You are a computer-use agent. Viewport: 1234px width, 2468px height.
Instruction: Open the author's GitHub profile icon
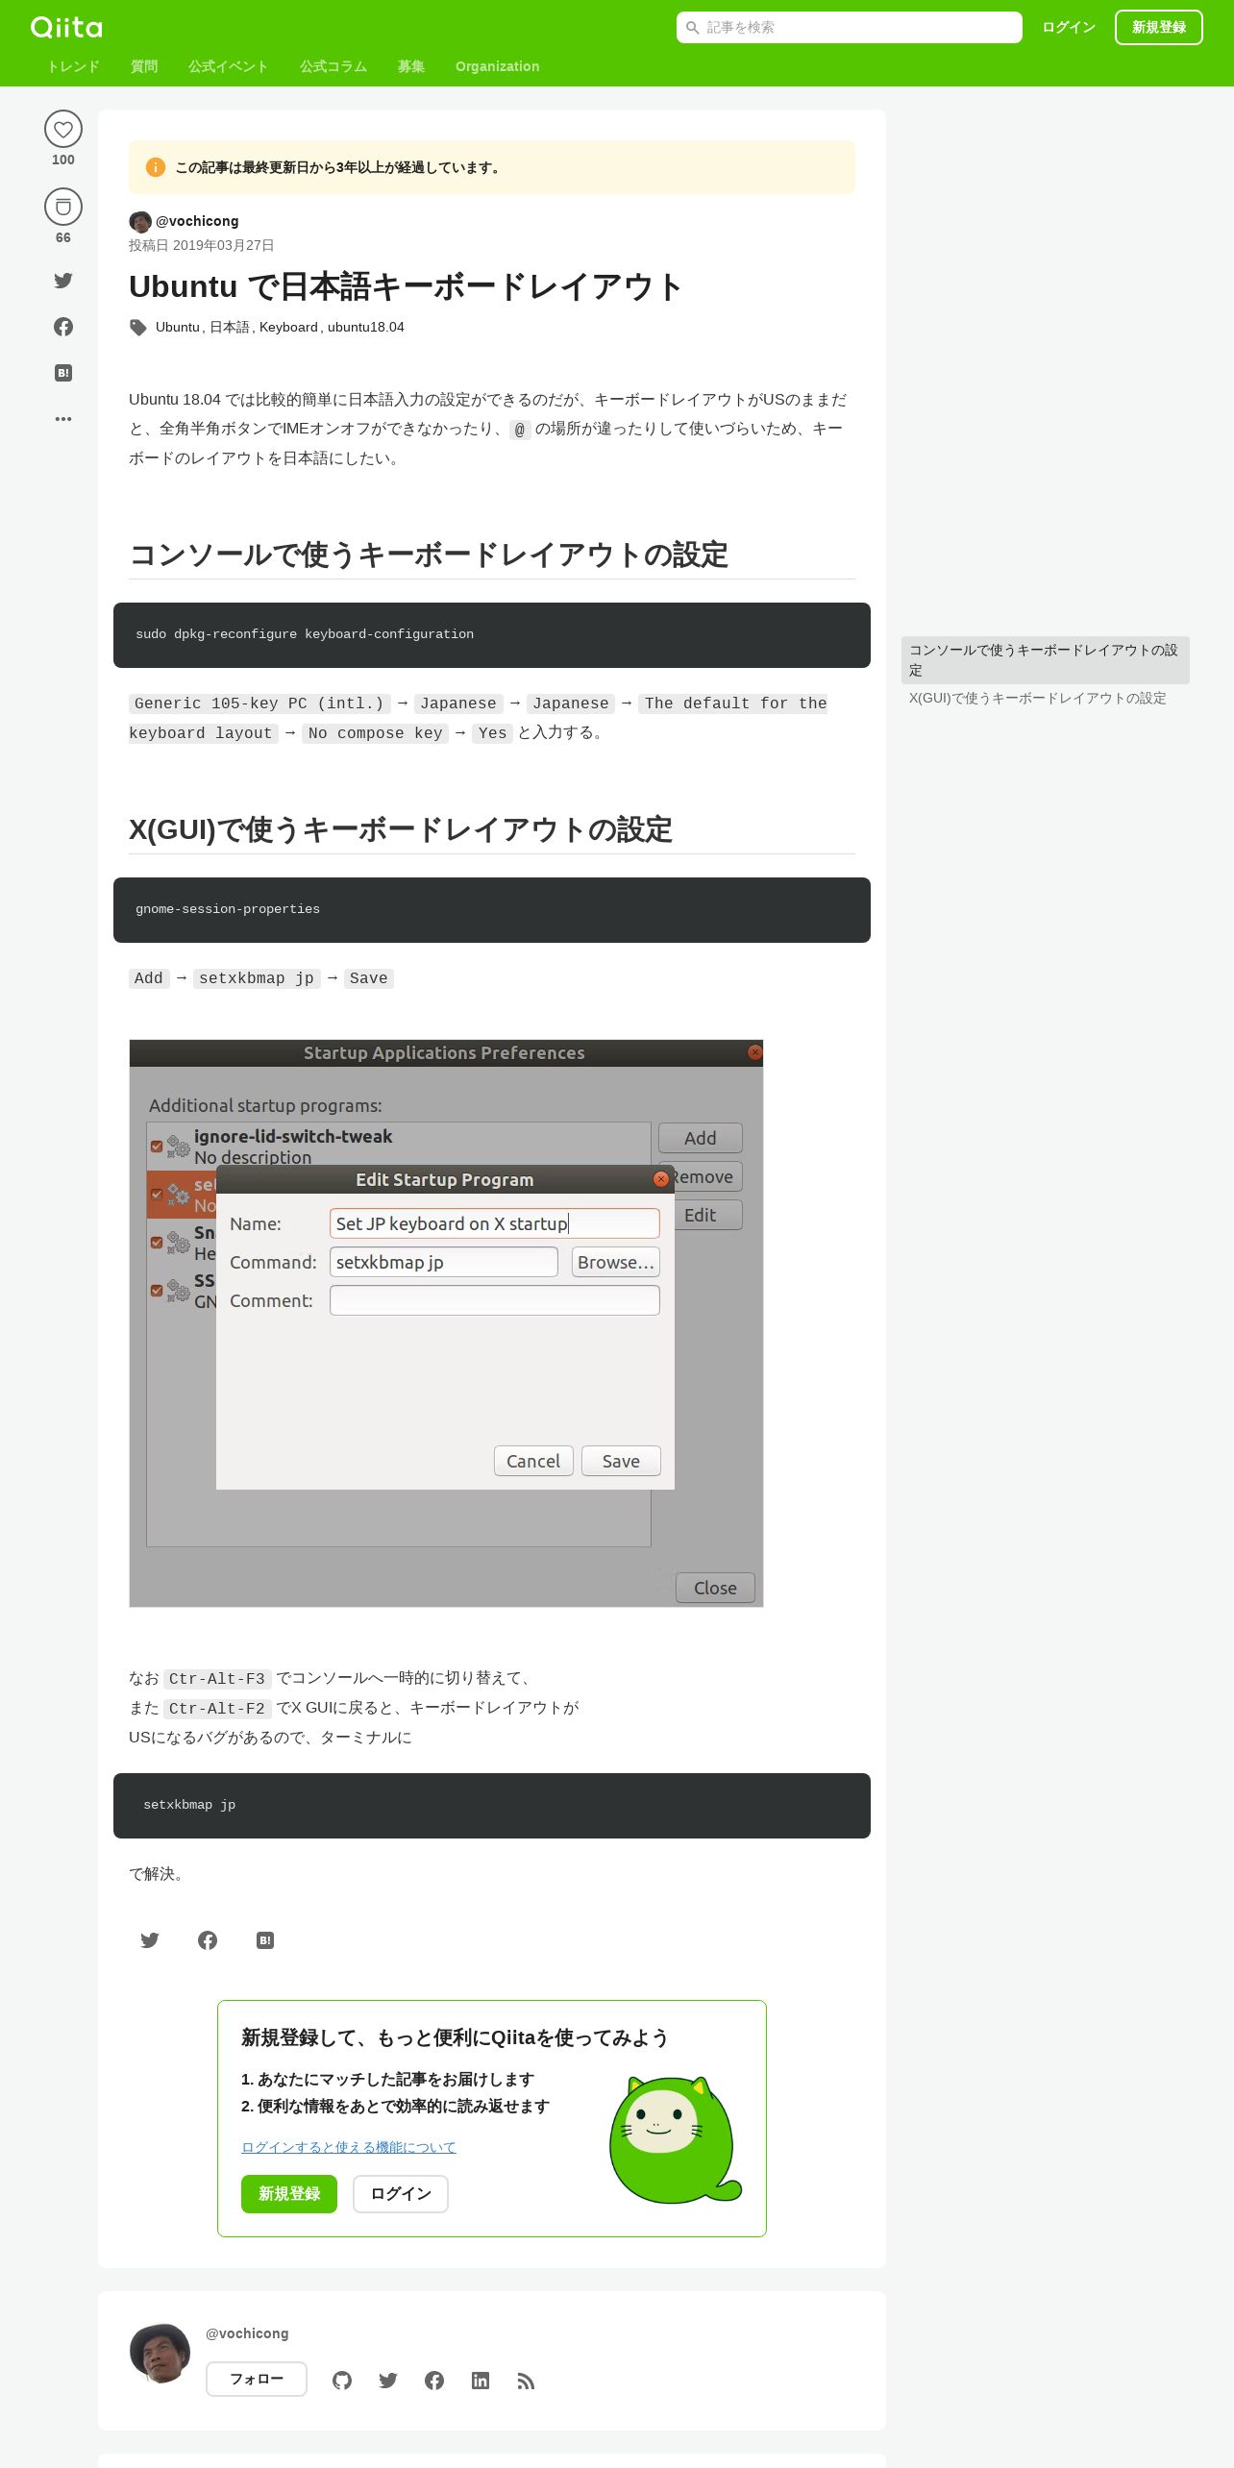[x=342, y=2381]
